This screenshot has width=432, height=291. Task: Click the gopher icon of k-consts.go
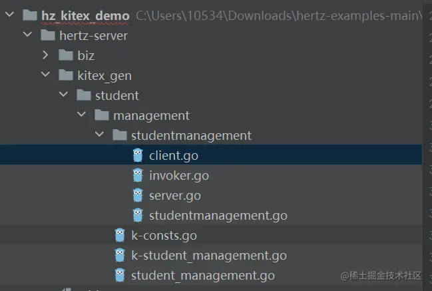click(120, 235)
